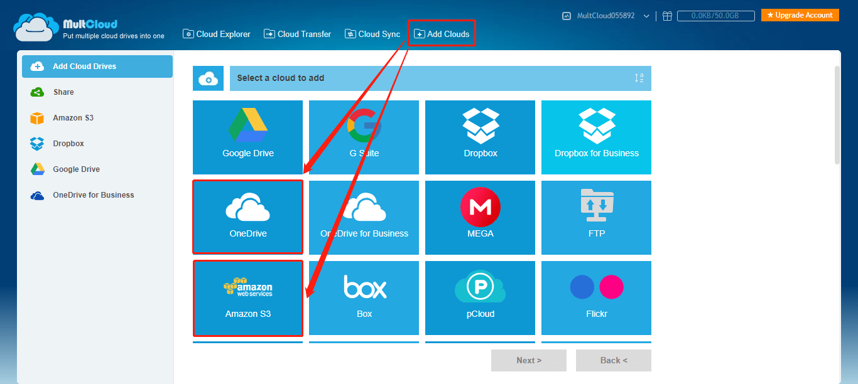
Task: Choose G Suite from the grid
Action: click(x=364, y=137)
